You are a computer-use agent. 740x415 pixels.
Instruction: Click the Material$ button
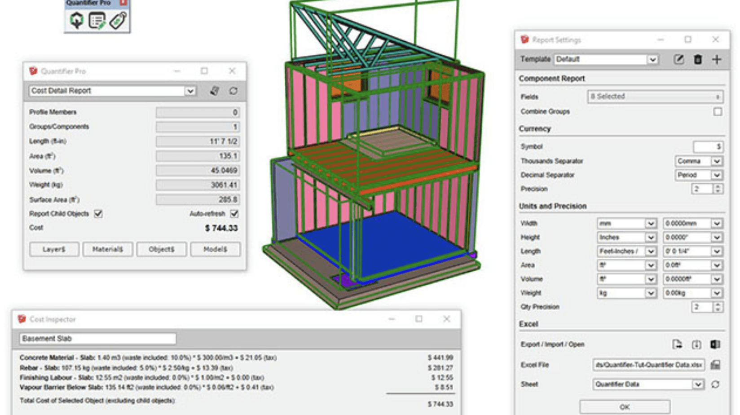(107, 249)
